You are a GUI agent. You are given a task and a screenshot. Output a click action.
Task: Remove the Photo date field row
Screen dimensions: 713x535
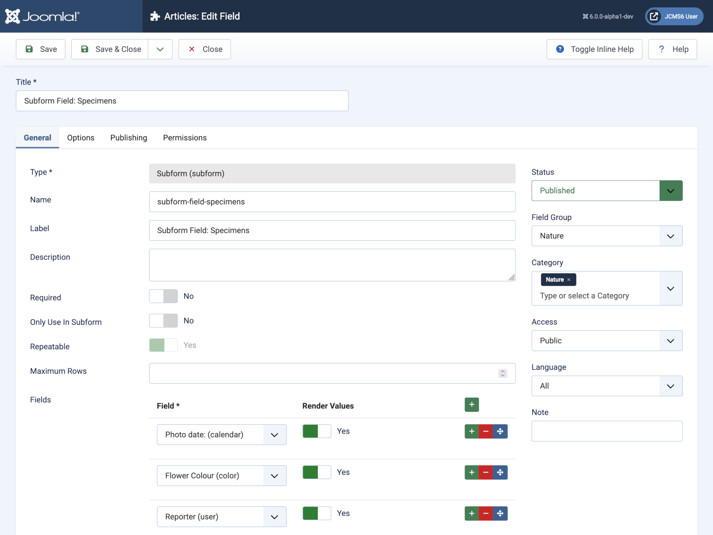pos(486,432)
